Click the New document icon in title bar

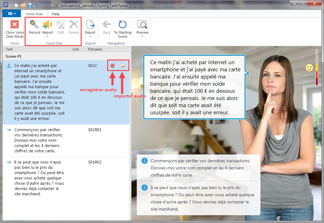click(16, 5)
